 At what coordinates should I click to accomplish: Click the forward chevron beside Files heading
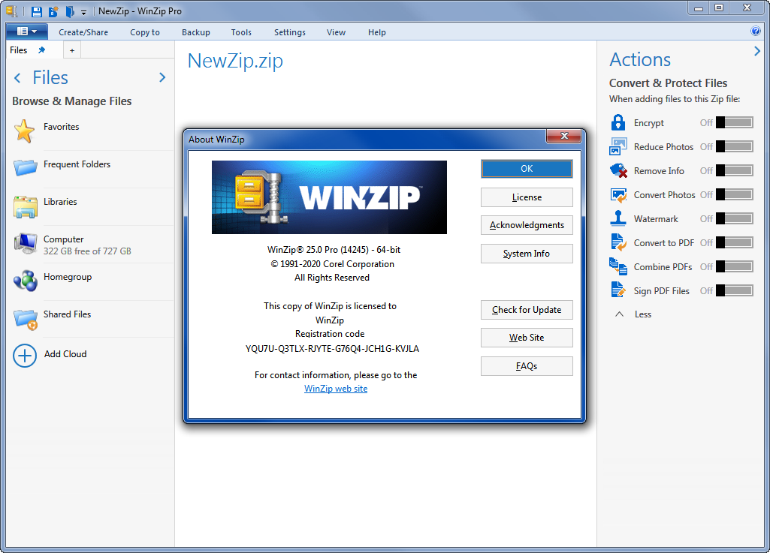[162, 77]
